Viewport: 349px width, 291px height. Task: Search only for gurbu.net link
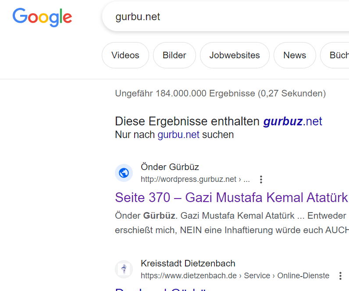point(178,135)
